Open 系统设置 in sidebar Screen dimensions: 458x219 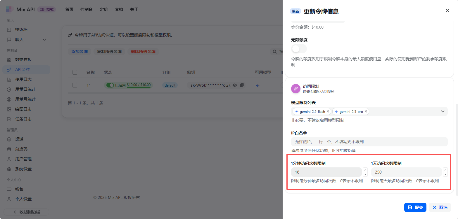(x=23, y=169)
